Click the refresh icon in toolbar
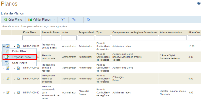The image size is (202, 101). (88, 19)
